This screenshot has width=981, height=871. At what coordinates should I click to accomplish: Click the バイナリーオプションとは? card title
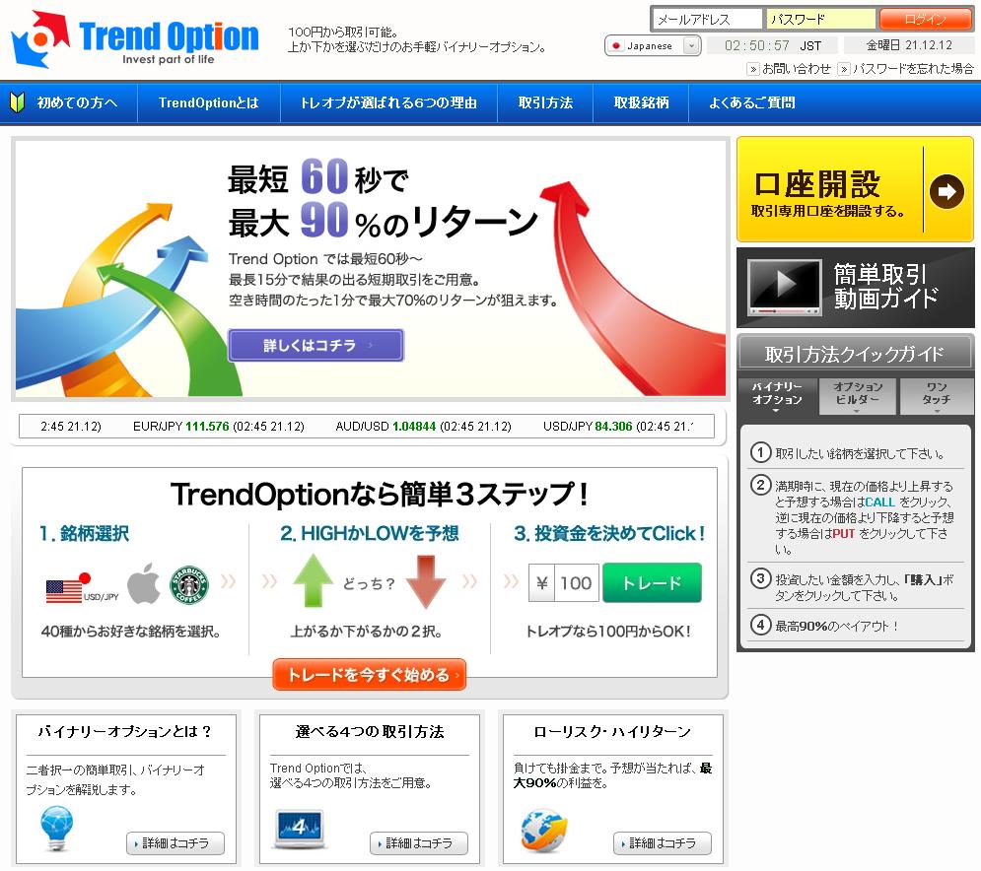click(x=125, y=731)
